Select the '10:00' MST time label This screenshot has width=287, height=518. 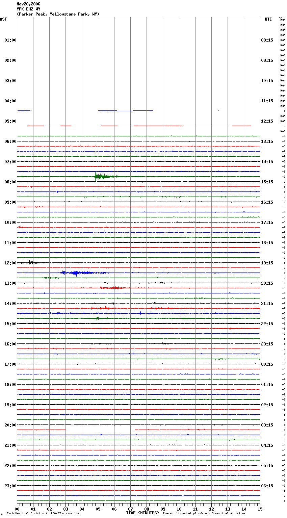[x=10, y=223]
